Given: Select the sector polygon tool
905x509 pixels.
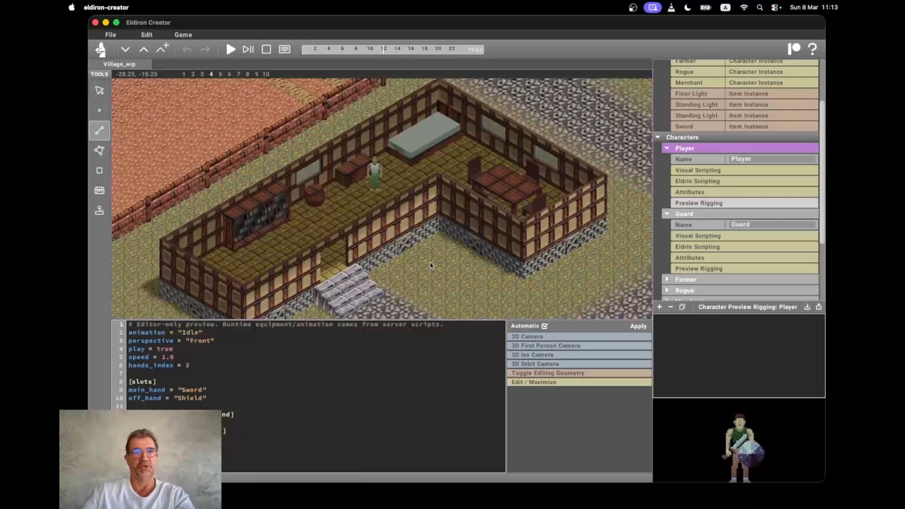Looking at the screenshot, I should [100, 150].
